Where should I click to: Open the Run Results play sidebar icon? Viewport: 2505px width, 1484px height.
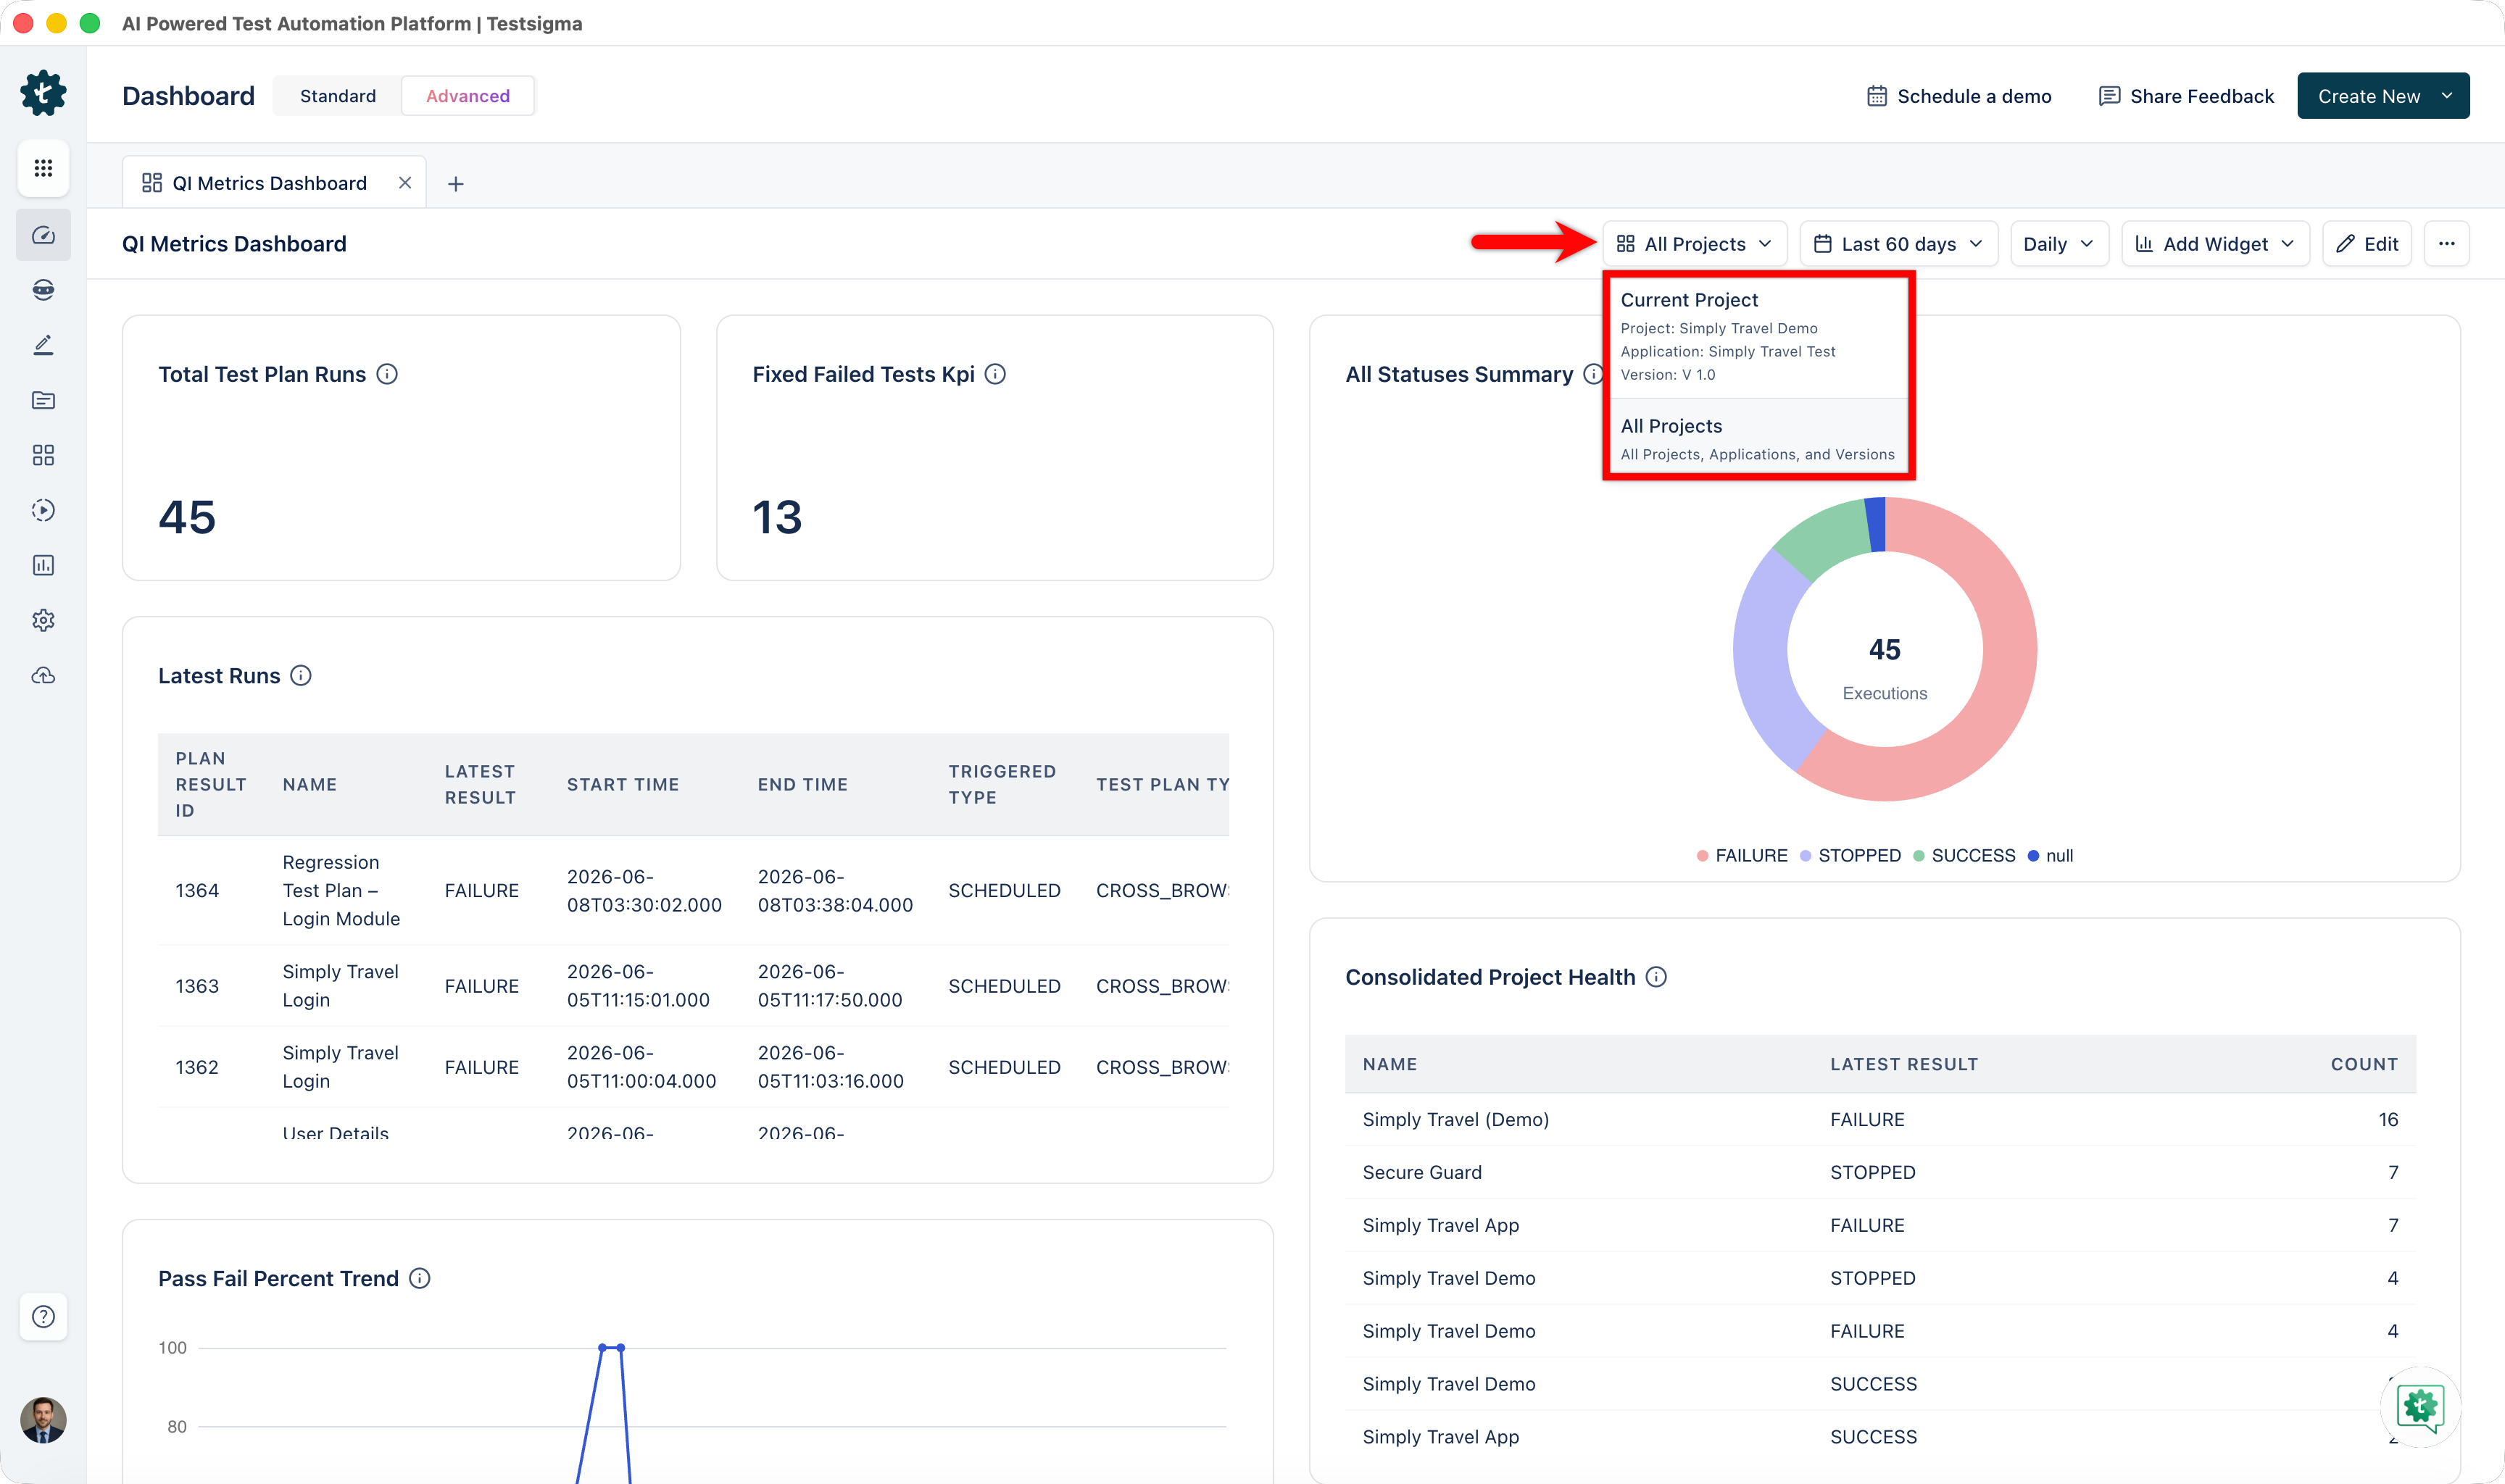[43, 510]
